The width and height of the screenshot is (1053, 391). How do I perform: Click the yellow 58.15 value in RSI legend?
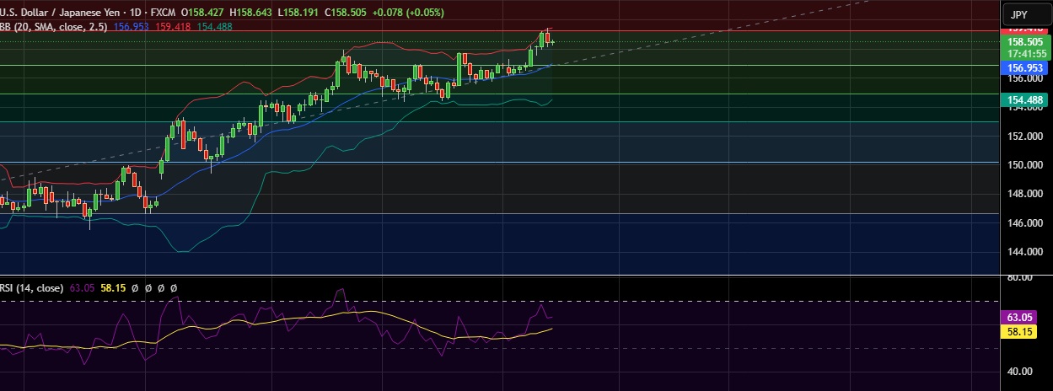tap(113, 288)
